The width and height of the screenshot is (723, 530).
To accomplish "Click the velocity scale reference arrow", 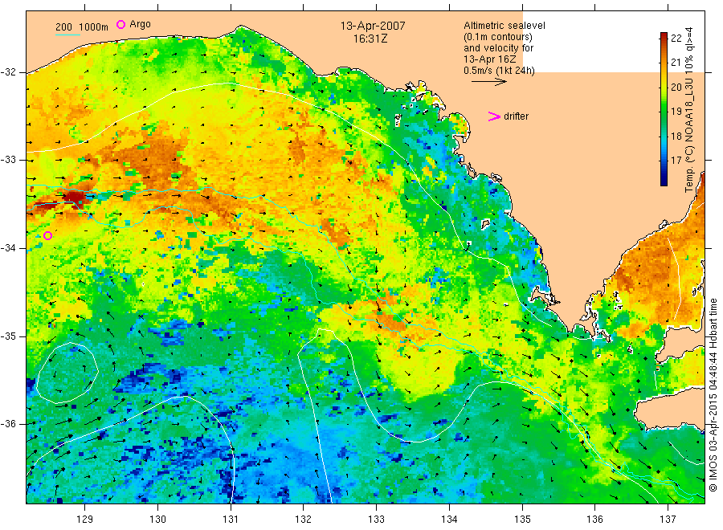I will click(488, 82).
